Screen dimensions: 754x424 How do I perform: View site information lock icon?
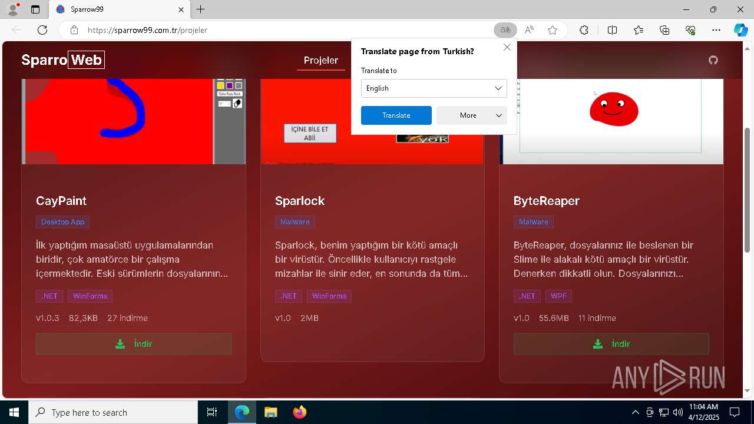tap(74, 30)
